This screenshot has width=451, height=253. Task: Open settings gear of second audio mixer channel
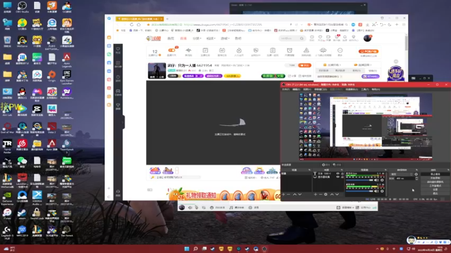[x=382, y=191]
